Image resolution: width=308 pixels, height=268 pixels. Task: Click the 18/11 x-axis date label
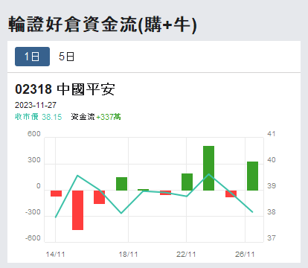click(128, 255)
